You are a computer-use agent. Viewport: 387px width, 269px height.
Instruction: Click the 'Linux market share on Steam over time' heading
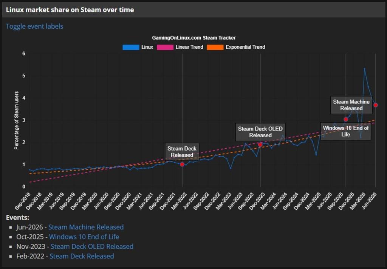pos(70,10)
